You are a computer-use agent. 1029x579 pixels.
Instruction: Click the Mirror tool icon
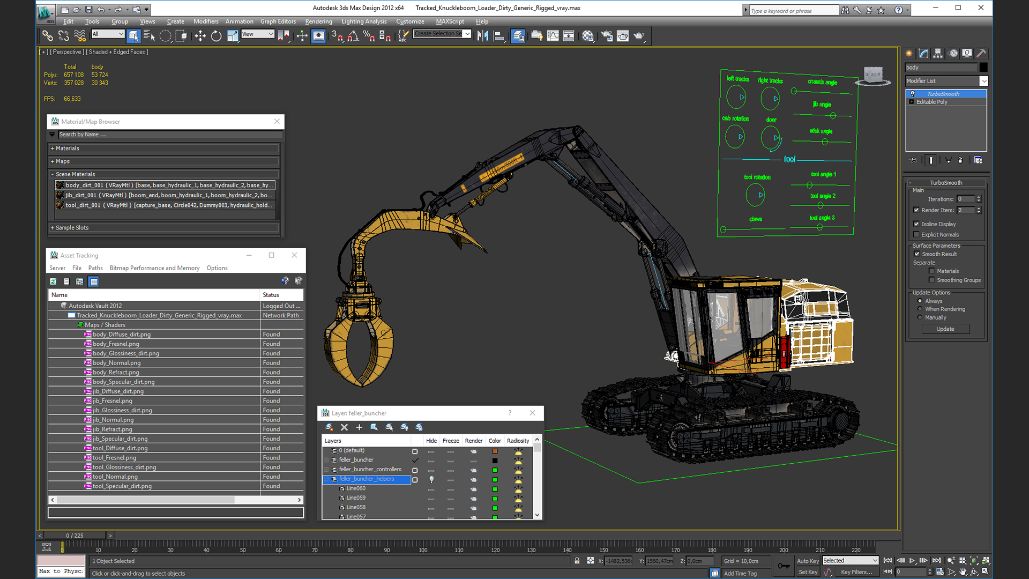coord(482,36)
